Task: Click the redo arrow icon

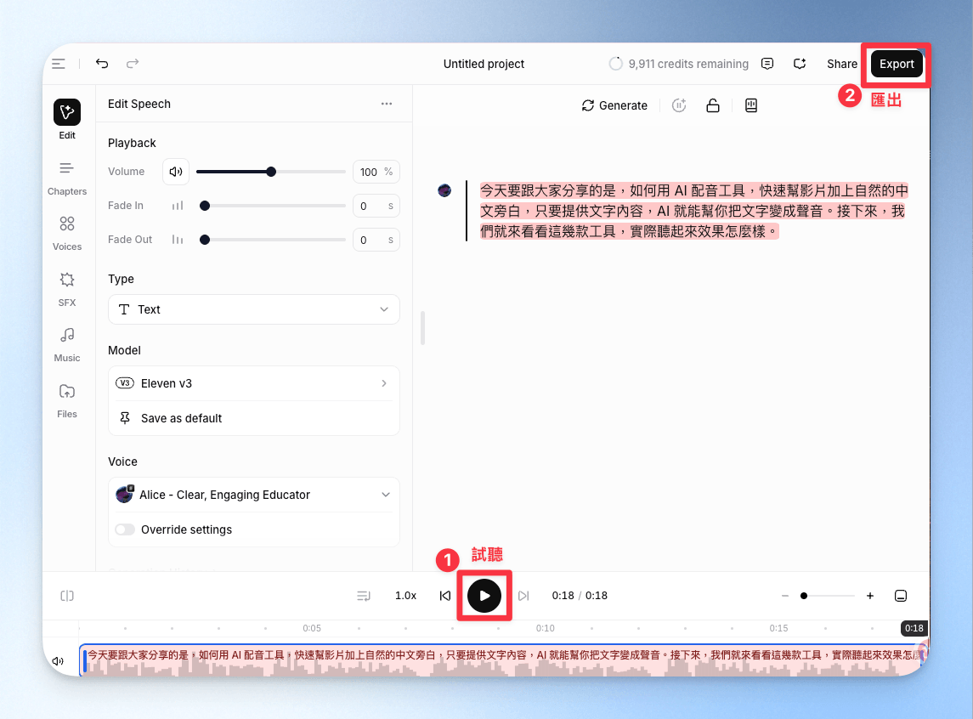Action: 133,63
